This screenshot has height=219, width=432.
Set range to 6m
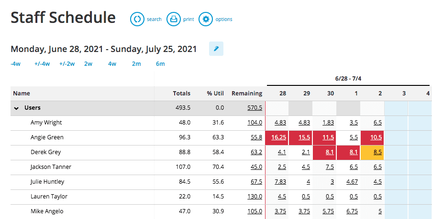coord(160,64)
